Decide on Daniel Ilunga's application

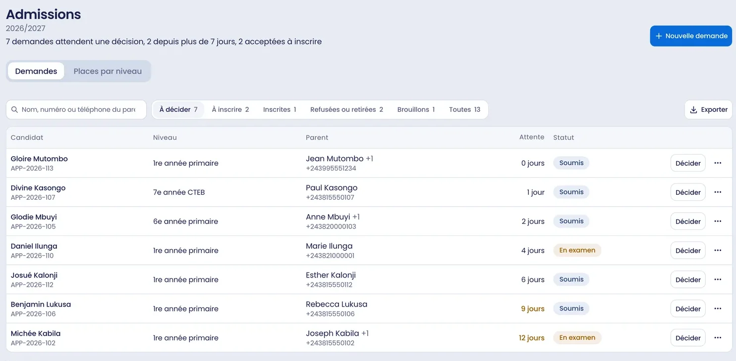688,251
